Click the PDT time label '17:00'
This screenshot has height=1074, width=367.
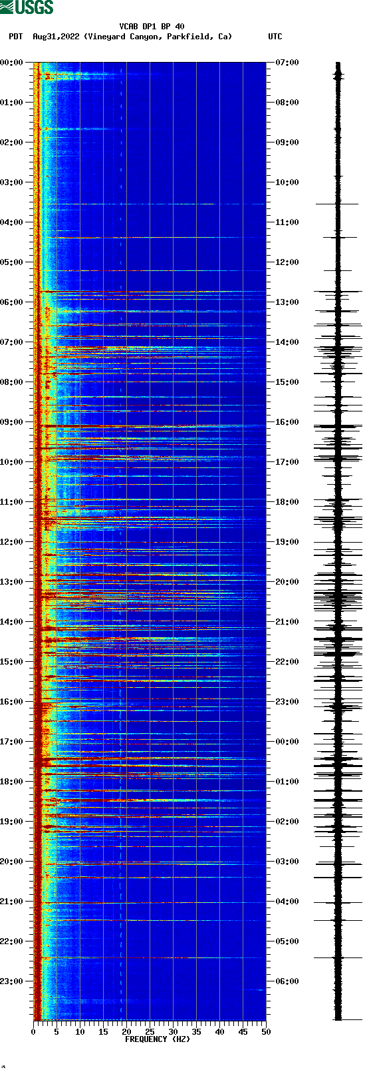[11, 742]
